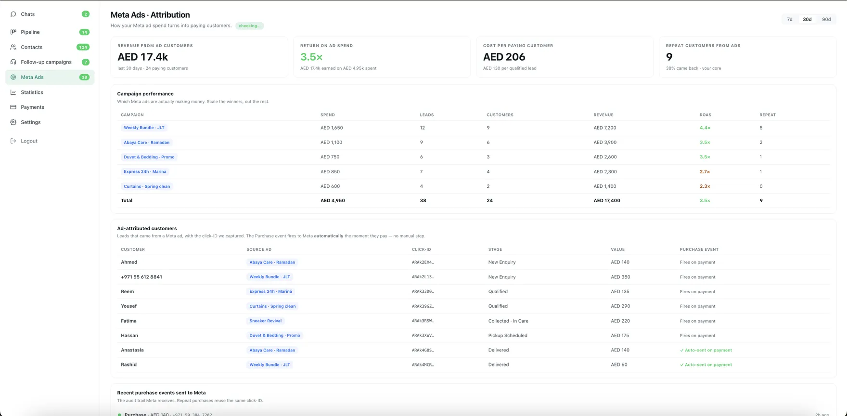The height and width of the screenshot is (416, 847).
Task: Click the Revenue from Ad Customers card
Action: (199, 57)
